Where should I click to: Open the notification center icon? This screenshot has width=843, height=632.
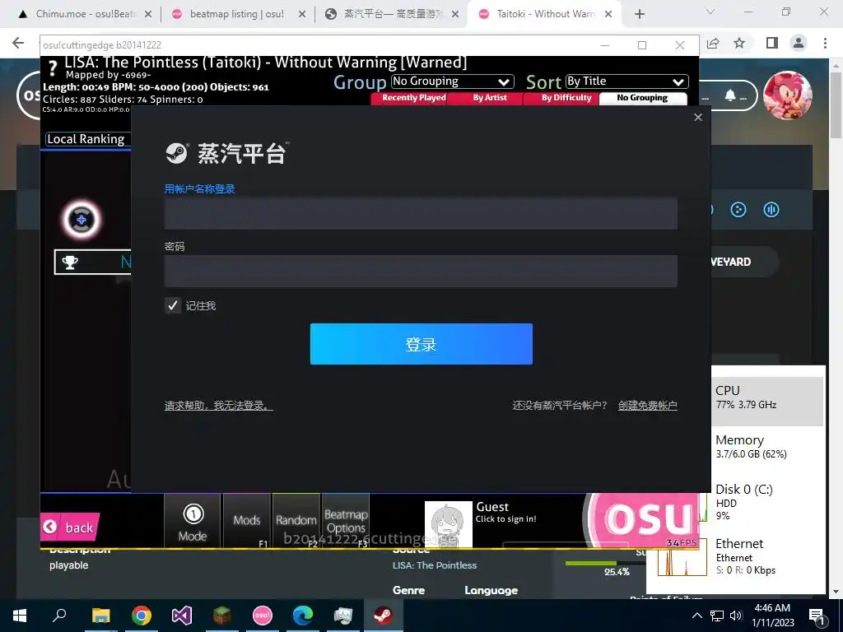click(x=817, y=616)
